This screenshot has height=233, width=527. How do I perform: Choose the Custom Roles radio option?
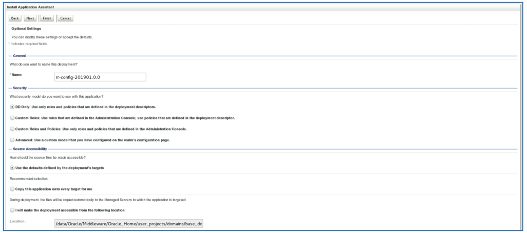coord(12,118)
